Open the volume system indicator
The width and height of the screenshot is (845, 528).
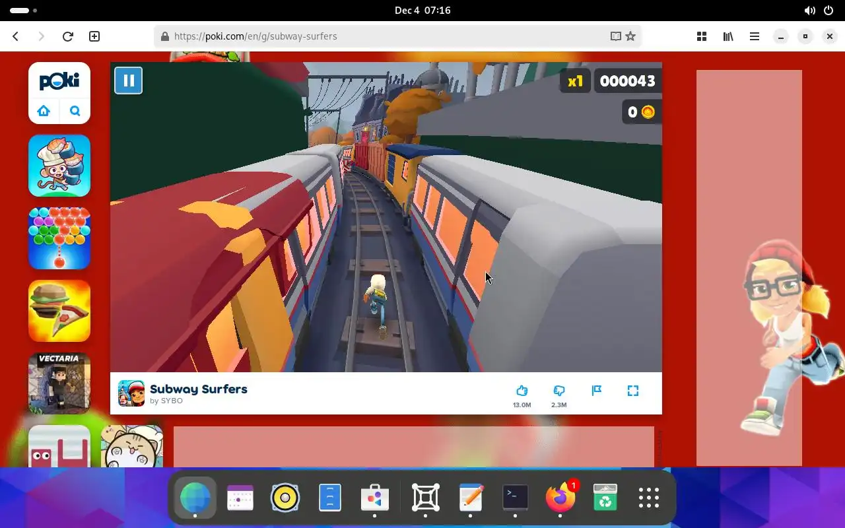809,11
